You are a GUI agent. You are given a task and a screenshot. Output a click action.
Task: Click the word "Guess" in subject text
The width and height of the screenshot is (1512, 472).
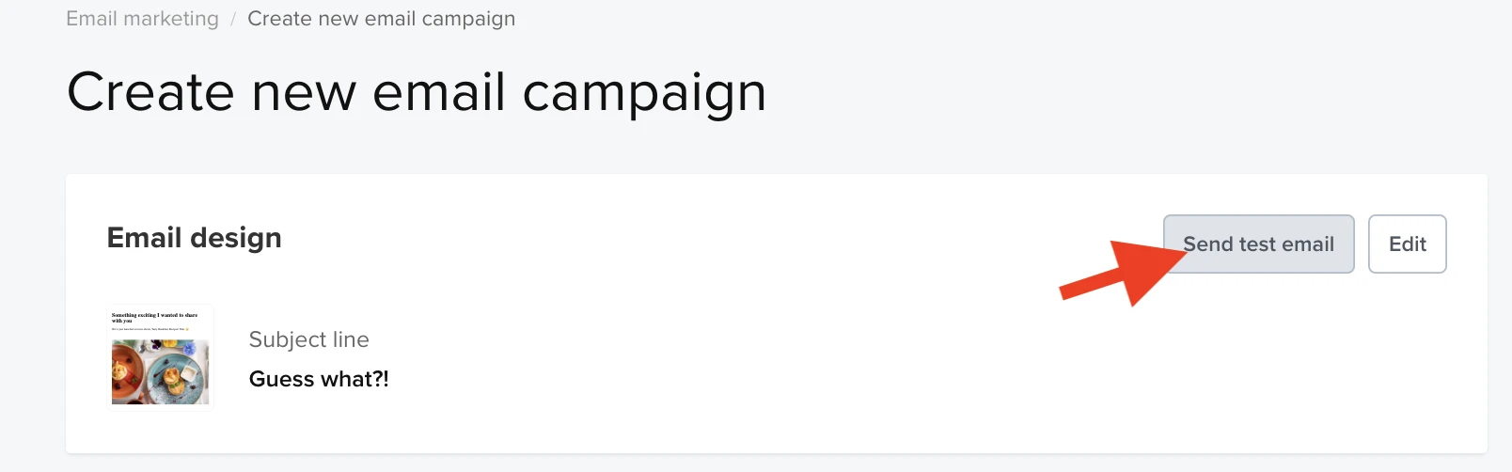281,379
